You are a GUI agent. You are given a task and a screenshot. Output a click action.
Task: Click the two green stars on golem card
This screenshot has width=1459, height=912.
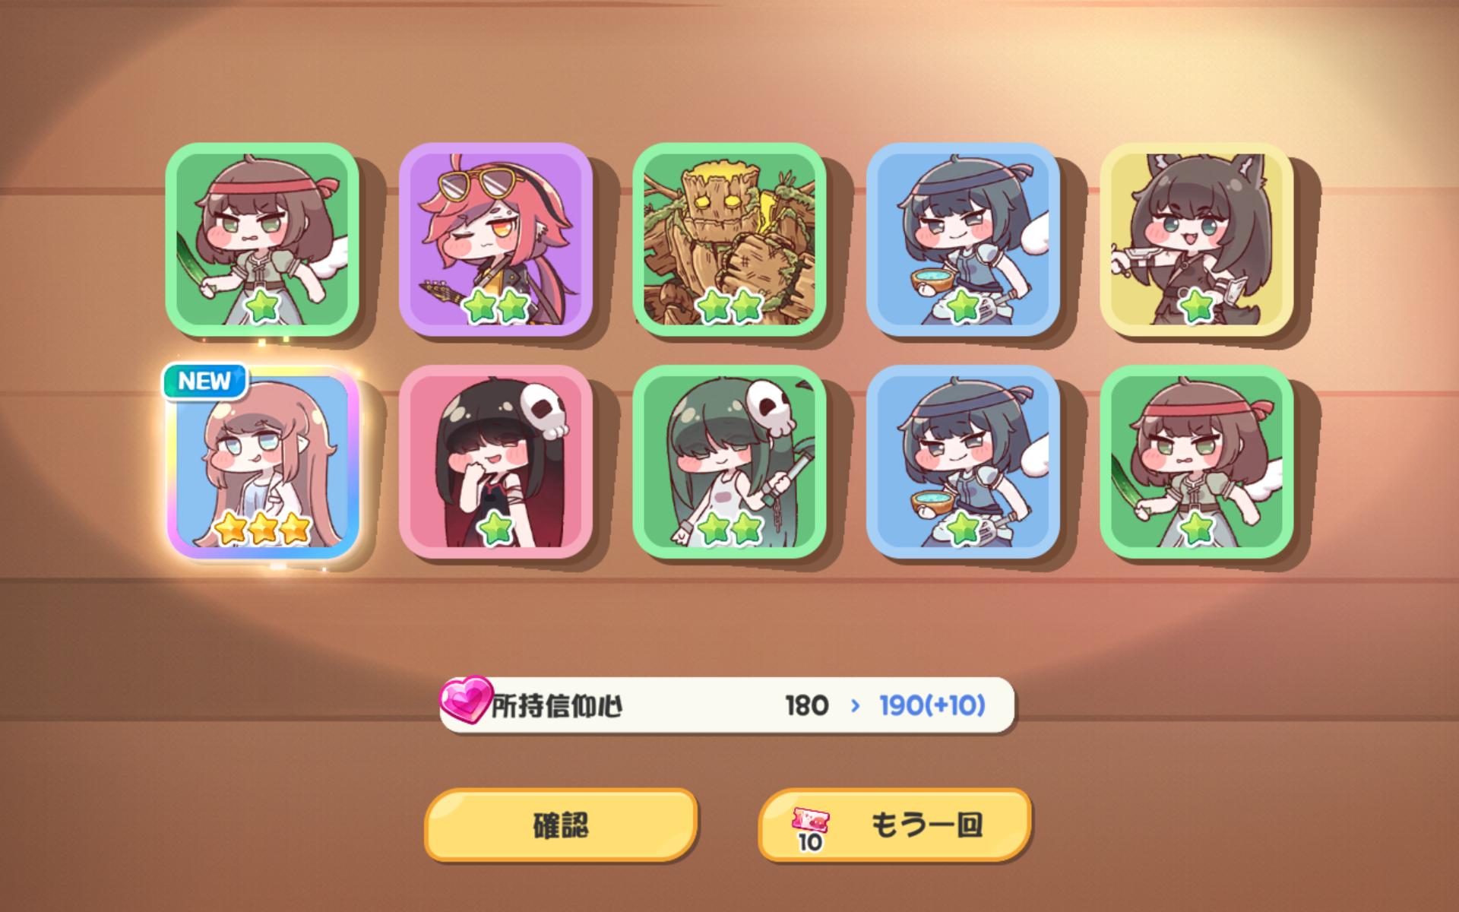click(729, 306)
